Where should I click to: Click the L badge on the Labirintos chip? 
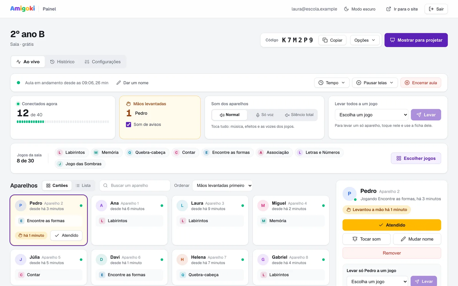[x=60, y=152]
